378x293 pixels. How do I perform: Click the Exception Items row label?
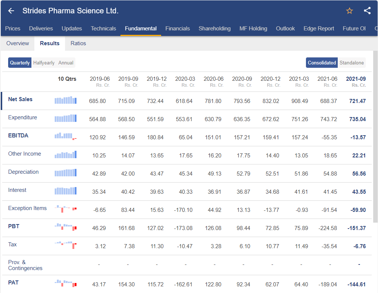pos(27,208)
